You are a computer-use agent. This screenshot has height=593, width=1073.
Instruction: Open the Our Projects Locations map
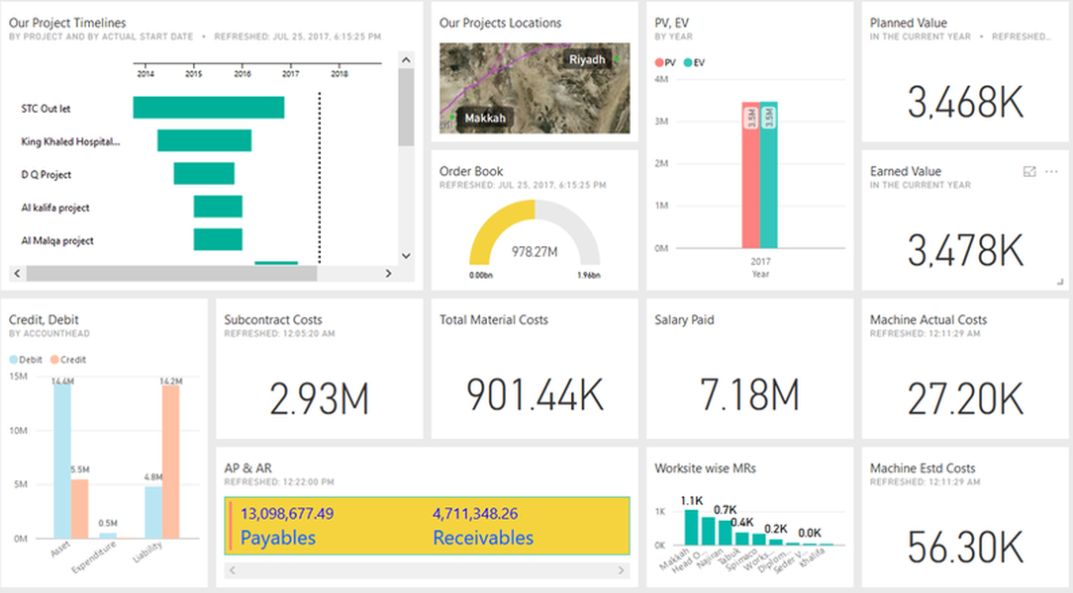click(x=535, y=88)
